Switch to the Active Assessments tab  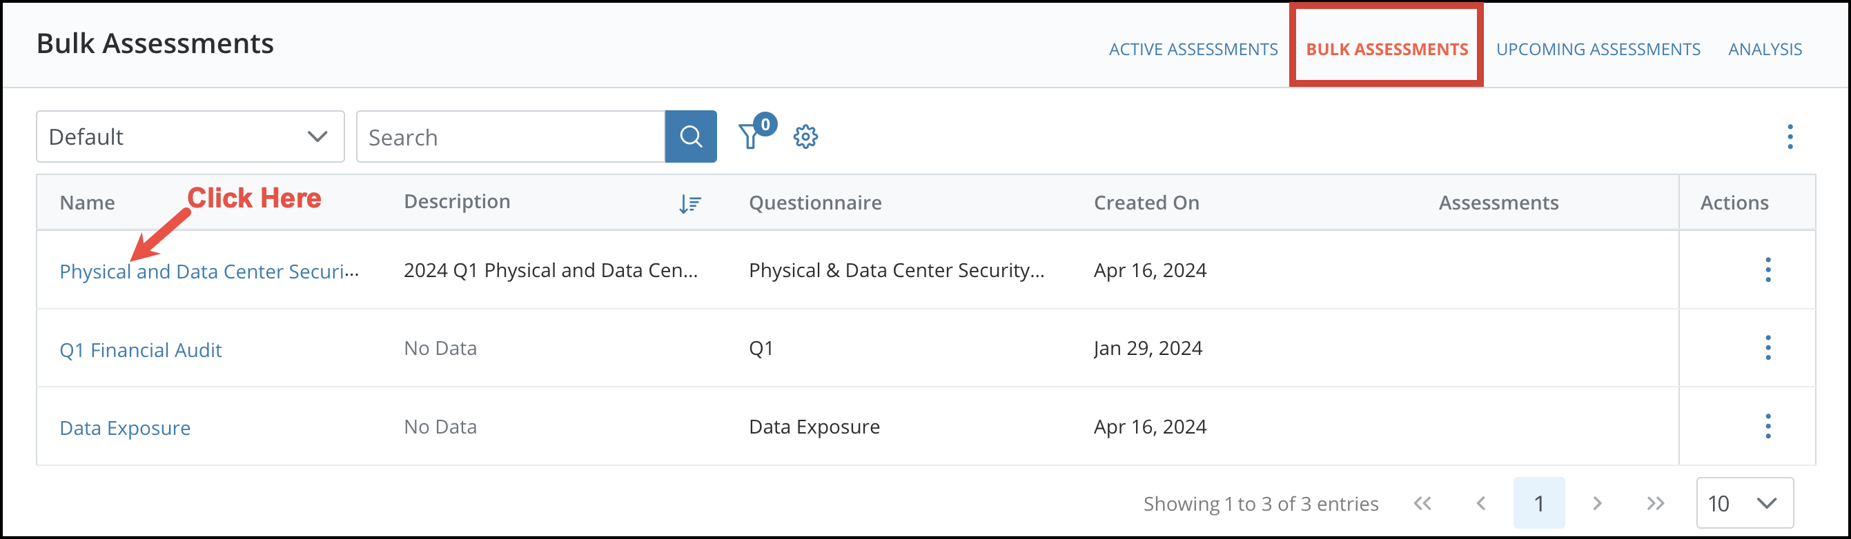tap(1193, 49)
